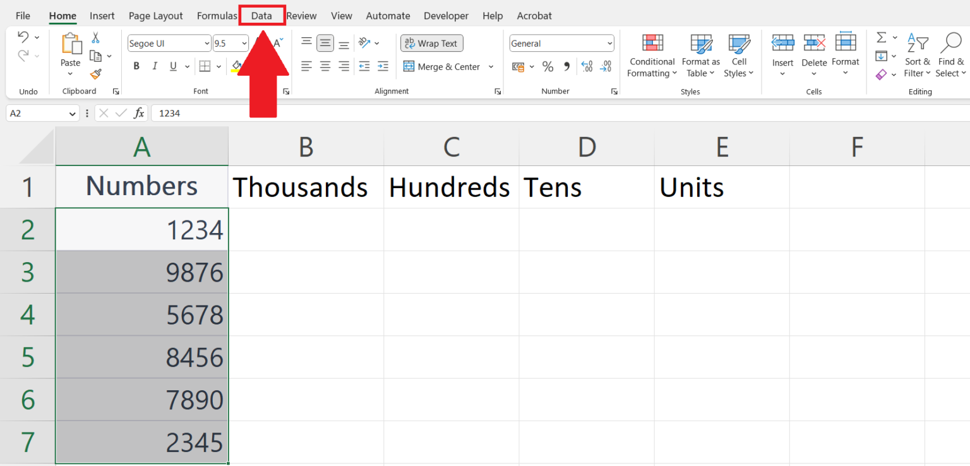The width and height of the screenshot is (970, 466).
Task: Toggle Middle Align
Action: (325, 43)
